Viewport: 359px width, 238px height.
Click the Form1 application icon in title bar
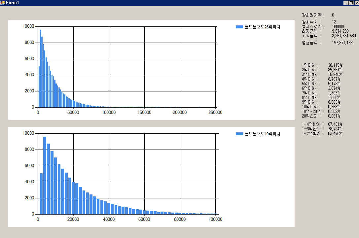click(x=3, y=3)
